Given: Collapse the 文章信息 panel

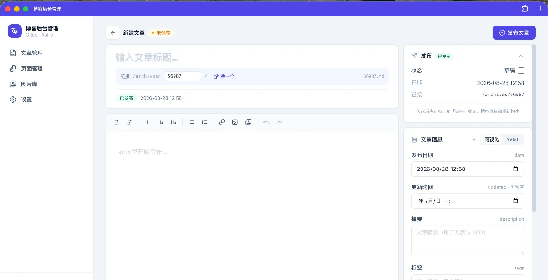Looking at the screenshot, I should pyautogui.click(x=474, y=139).
